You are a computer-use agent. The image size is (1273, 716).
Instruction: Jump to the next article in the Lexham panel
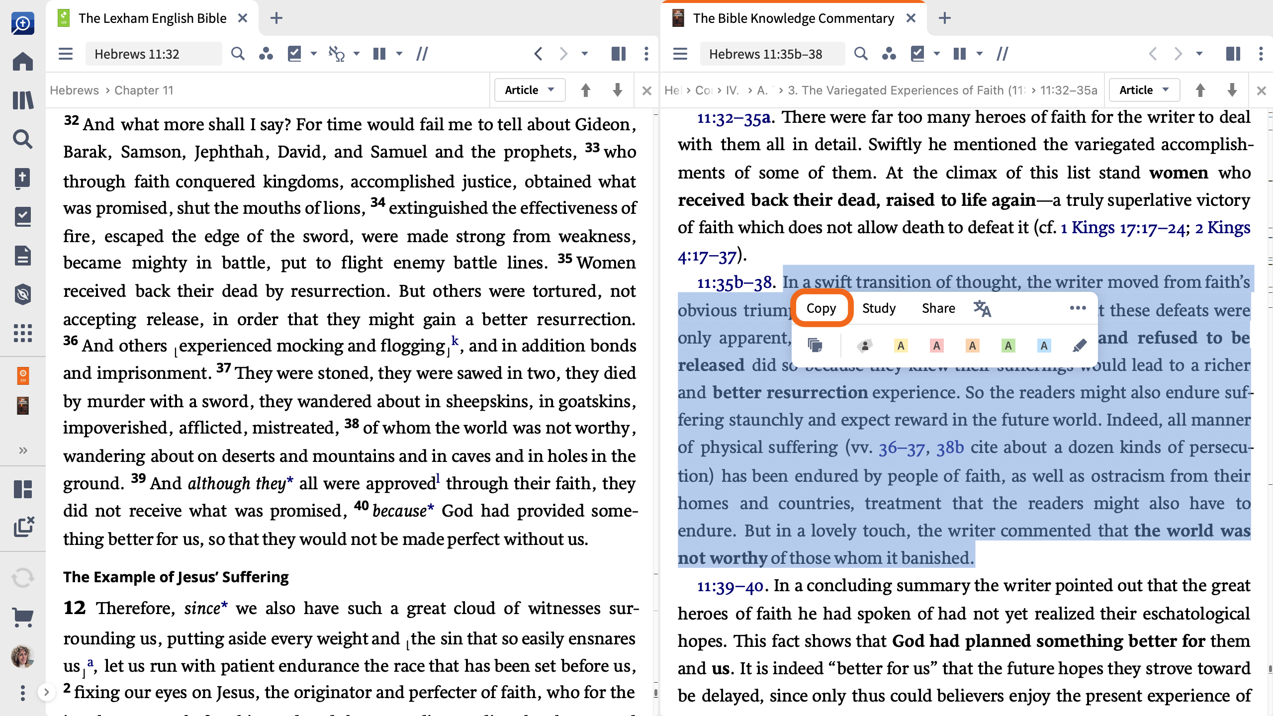pos(618,90)
